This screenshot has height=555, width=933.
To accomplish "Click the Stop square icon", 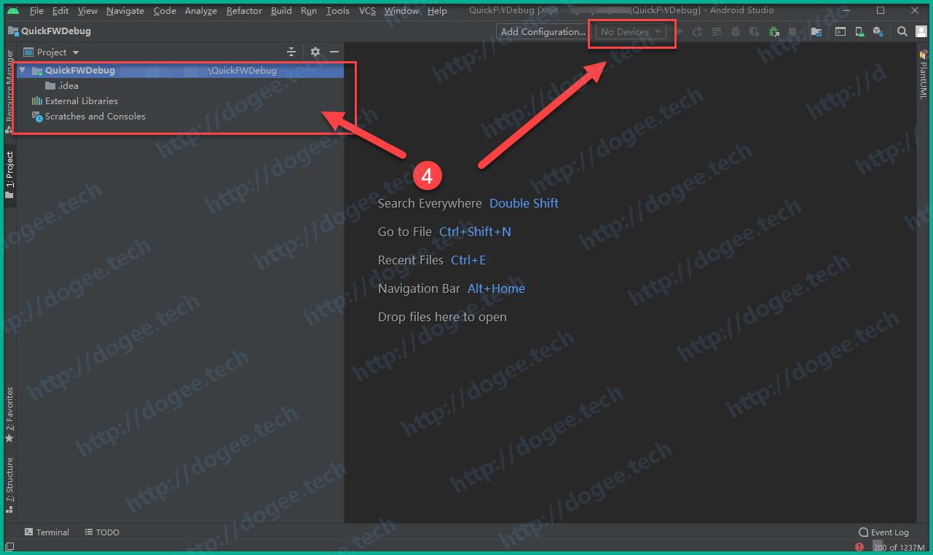I will pyautogui.click(x=792, y=32).
